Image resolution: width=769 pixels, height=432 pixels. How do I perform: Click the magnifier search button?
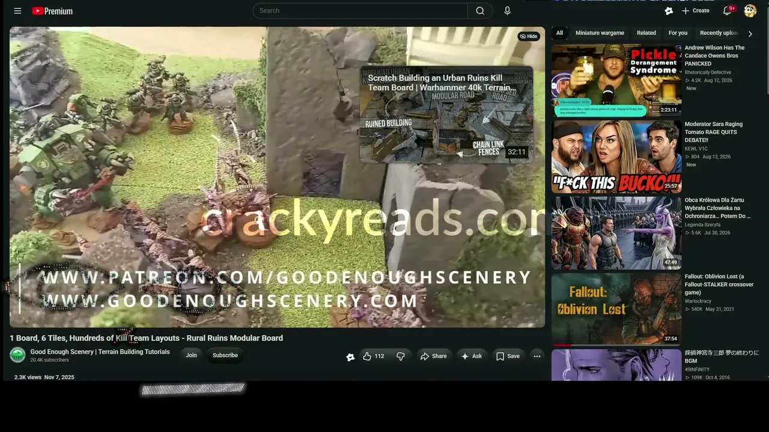pos(480,11)
